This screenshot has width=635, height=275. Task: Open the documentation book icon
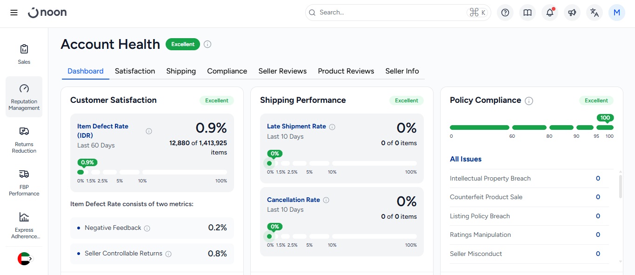[x=528, y=13]
